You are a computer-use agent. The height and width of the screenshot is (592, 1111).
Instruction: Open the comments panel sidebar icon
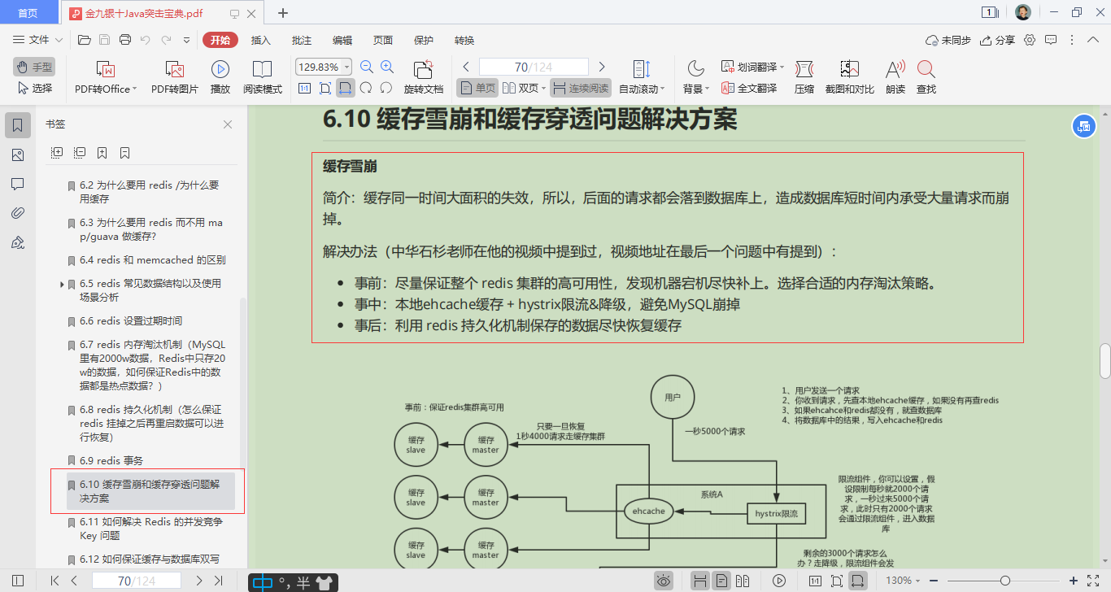pos(18,185)
